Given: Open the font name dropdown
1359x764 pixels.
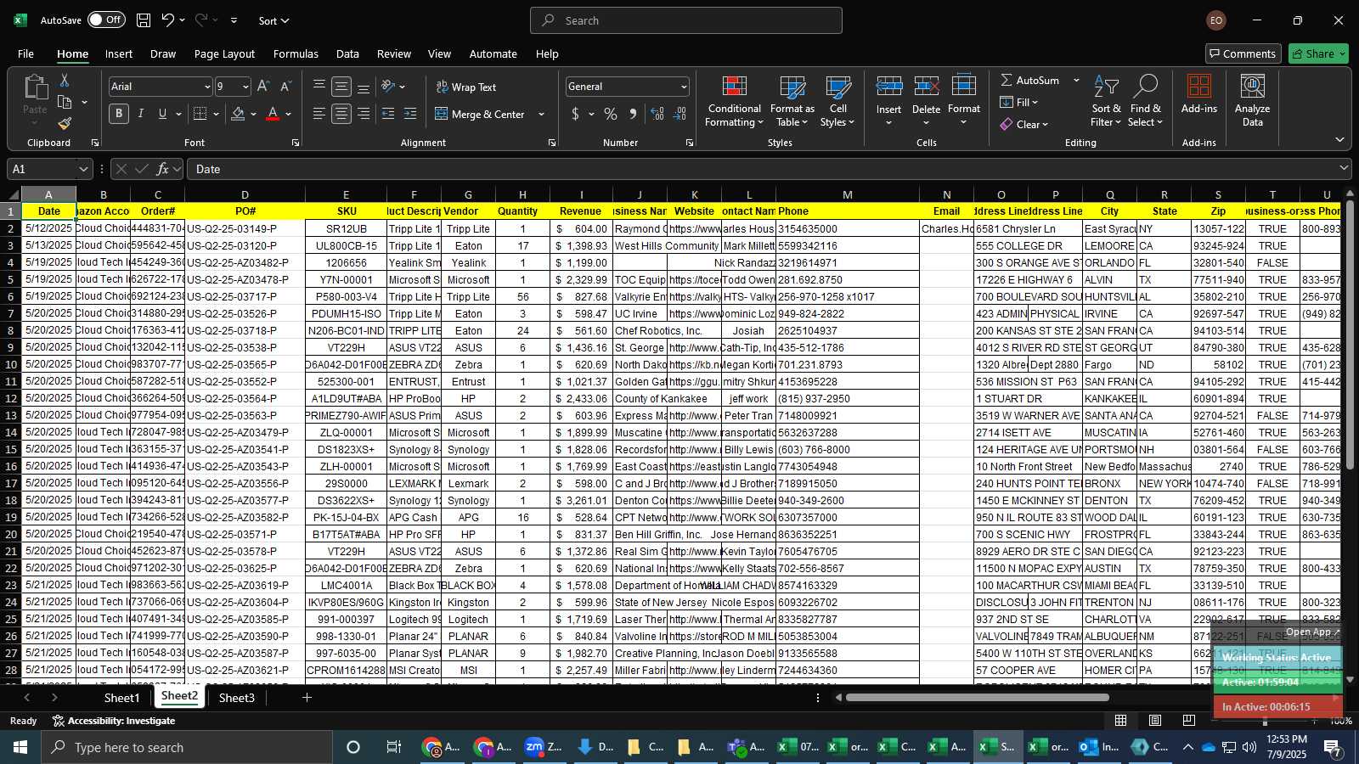Looking at the screenshot, I should pyautogui.click(x=206, y=87).
